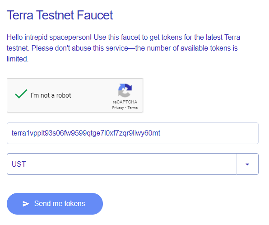
Task: Select the UST denomination field
Action: tap(133, 164)
